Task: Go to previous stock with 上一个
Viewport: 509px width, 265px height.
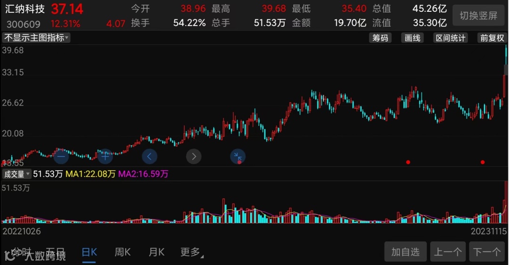Action: 448,252
